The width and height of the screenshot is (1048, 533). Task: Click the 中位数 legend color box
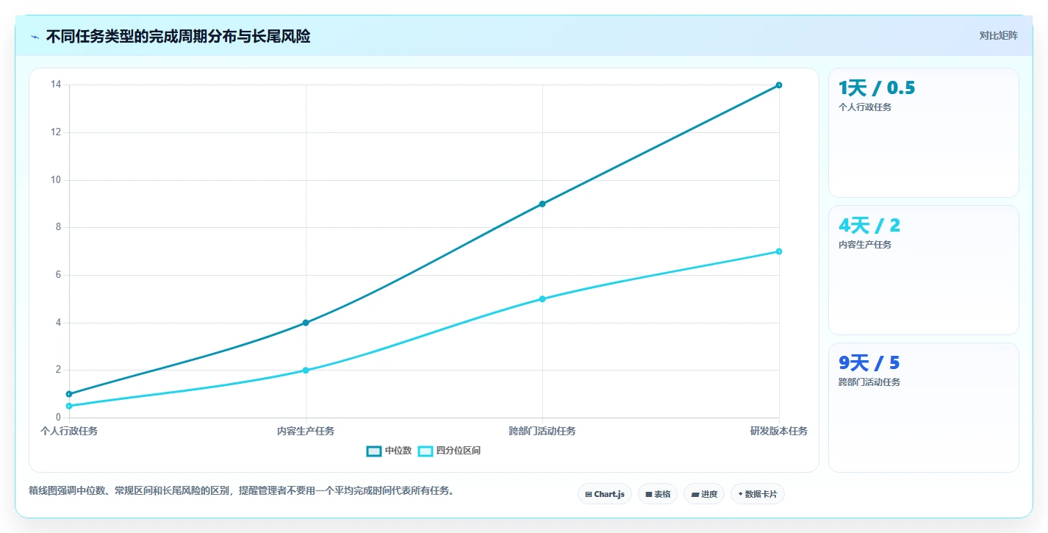(x=374, y=451)
